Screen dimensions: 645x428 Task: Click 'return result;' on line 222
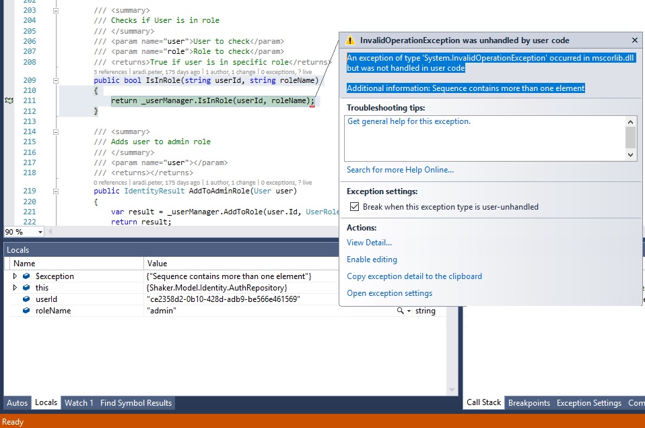(x=141, y=222)
